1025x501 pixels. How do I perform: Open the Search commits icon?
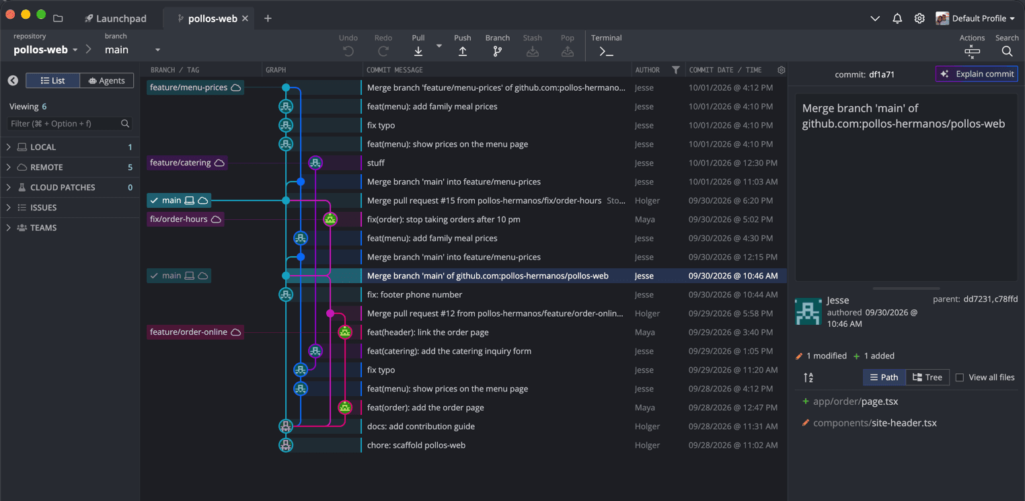tap(1007, 51)
